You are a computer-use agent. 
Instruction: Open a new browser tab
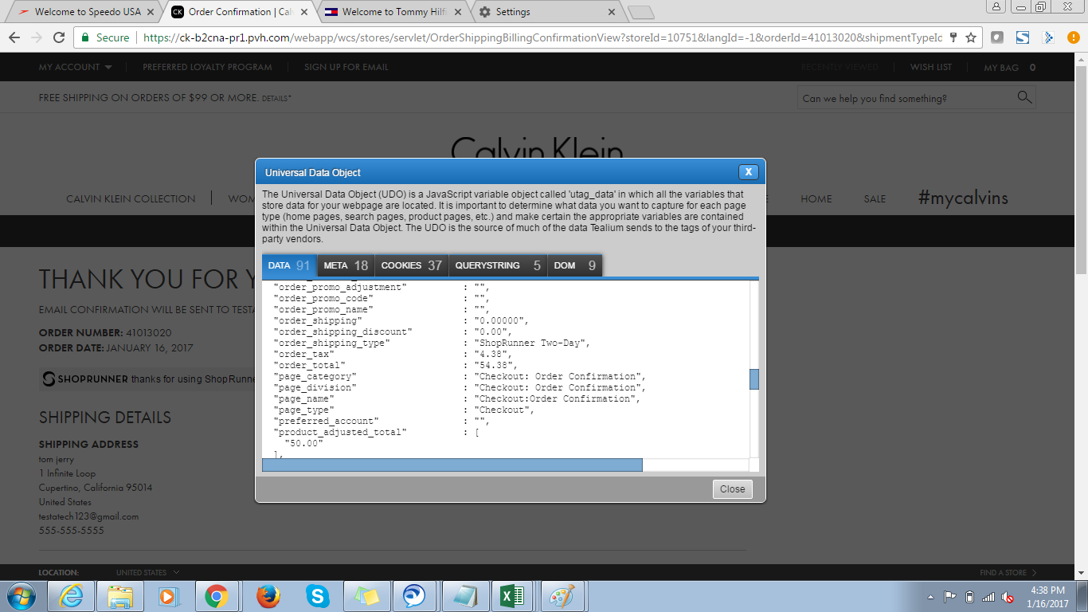pos(641,12)
